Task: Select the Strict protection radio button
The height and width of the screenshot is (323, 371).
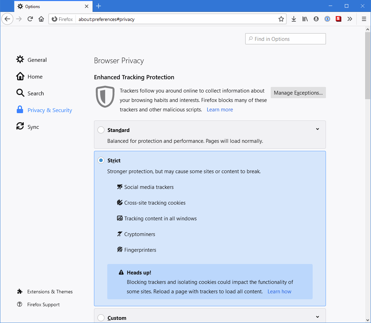Action: click(101, 161)
